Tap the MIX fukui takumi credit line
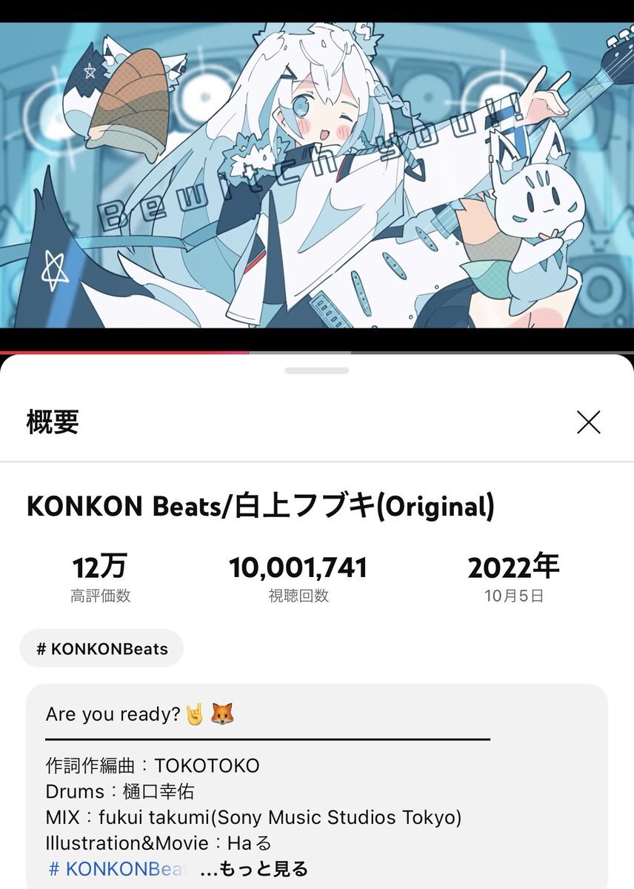 [254, 817]
